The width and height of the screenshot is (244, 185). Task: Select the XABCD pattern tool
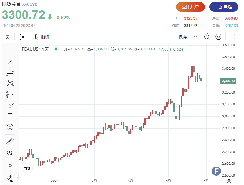pyautogui.click(x=10, y=84)
